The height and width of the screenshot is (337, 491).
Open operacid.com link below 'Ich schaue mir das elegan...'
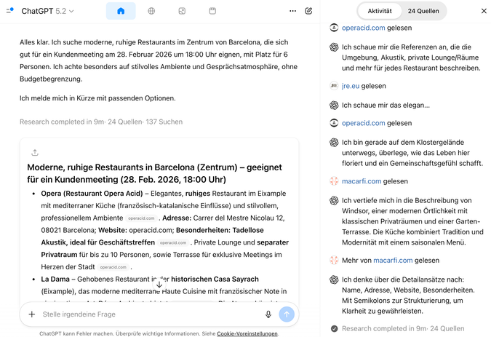point(363,123)
